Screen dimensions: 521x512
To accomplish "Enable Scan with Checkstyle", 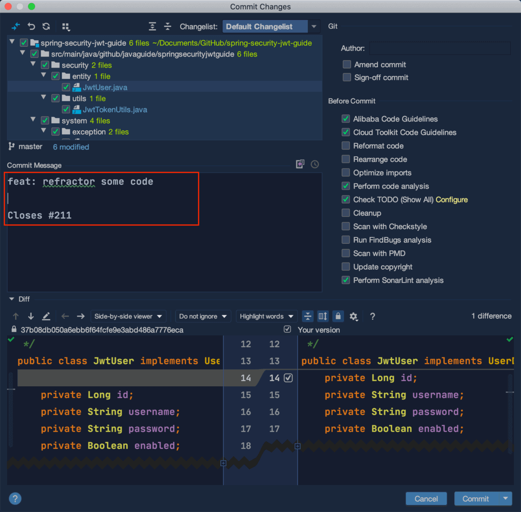I will (x=345, y=226).
